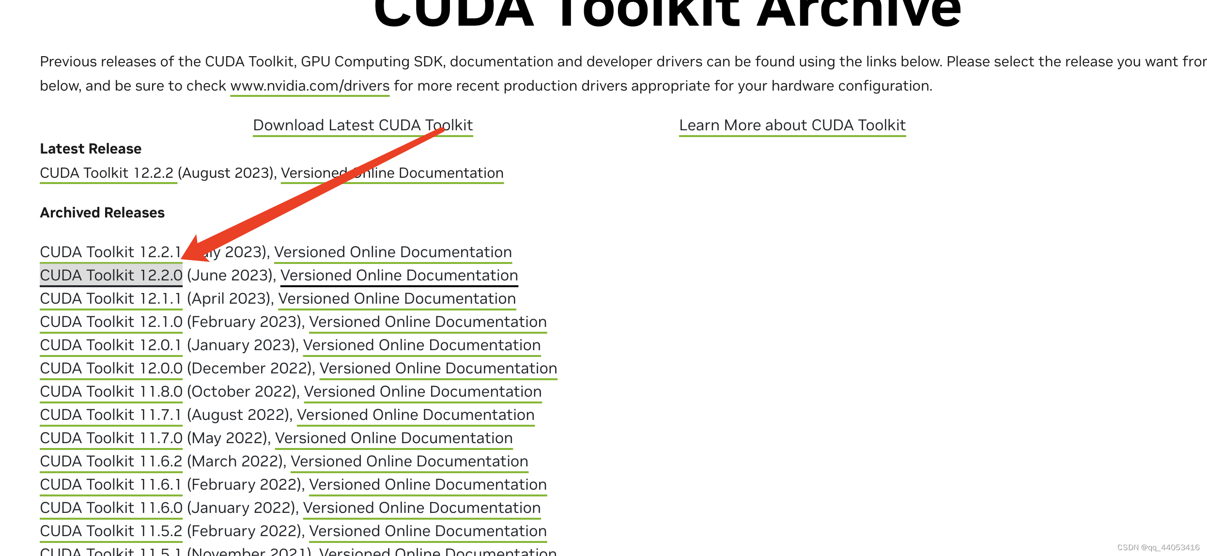Image resolution: width=1207 pixels, height=556 pixels.
Task: Open June 2023 Versioned Online Documentation
Action: pos(399,276)
